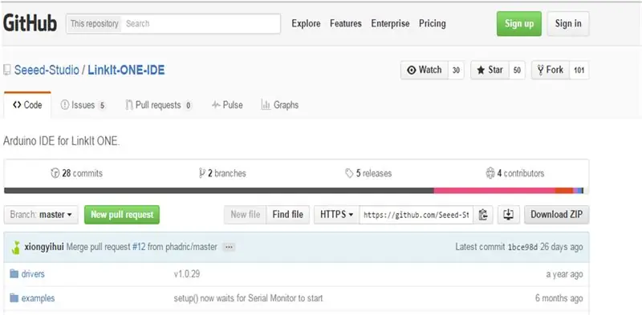The height and width of the screenshot is (315, 642).
Task: Open the examples folder
Action: point(38,298)
